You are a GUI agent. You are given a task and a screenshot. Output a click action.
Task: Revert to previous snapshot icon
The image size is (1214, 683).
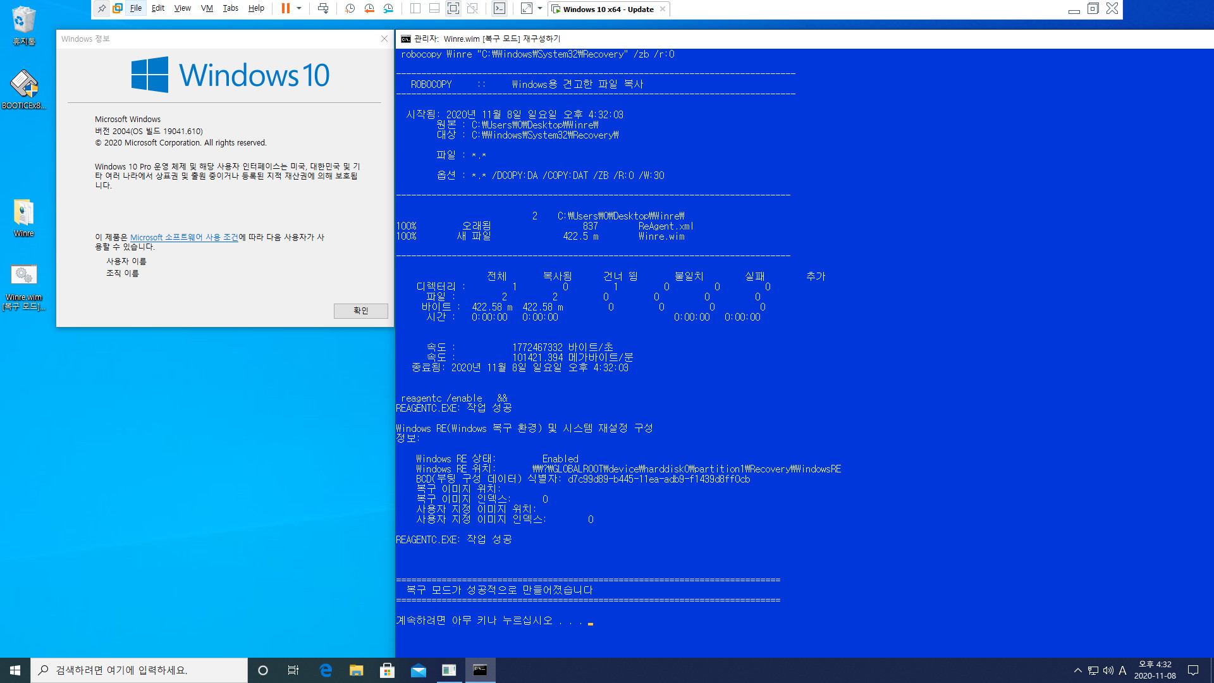(x=369, y=9)
